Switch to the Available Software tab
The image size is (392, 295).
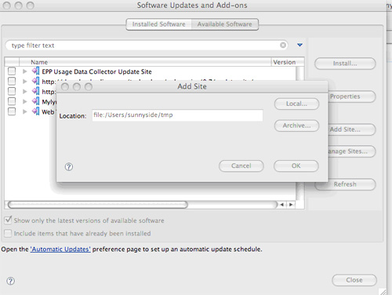pos(225,24)
